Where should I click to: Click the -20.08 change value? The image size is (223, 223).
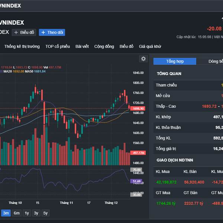[214, 29]
